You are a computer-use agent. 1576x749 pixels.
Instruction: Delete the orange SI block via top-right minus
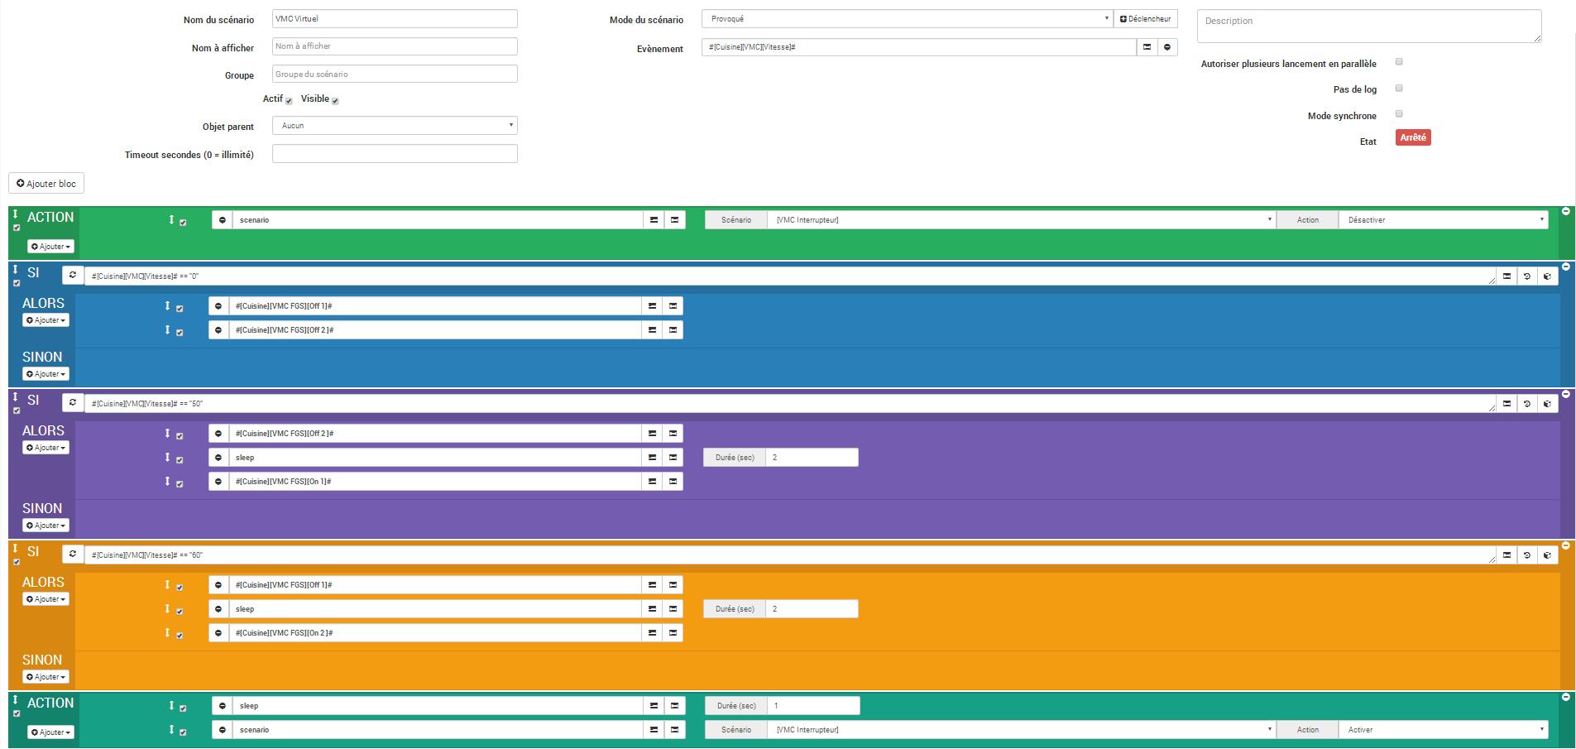[1565, 546]
